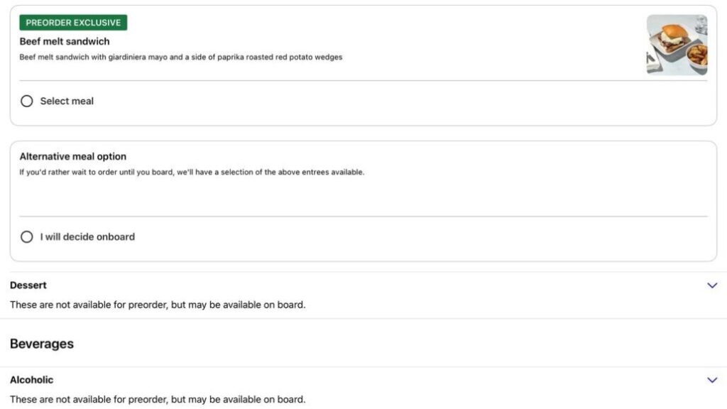This screenshot has width=727, height=409.
Task: Click the Beverages heading
Action: click(x=42, y=344)
